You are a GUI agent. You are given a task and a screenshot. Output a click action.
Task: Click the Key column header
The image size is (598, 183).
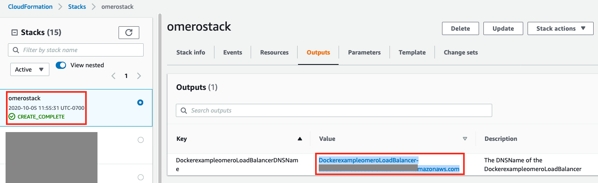181,139
